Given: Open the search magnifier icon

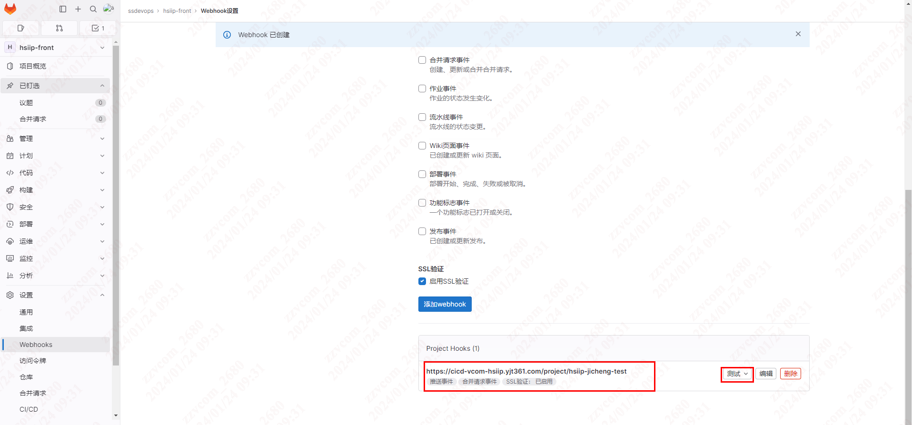Looking at the screenshot, I should tap(93, 9).
